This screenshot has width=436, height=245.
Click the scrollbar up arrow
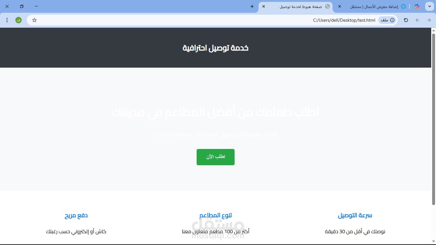(433, 30)
